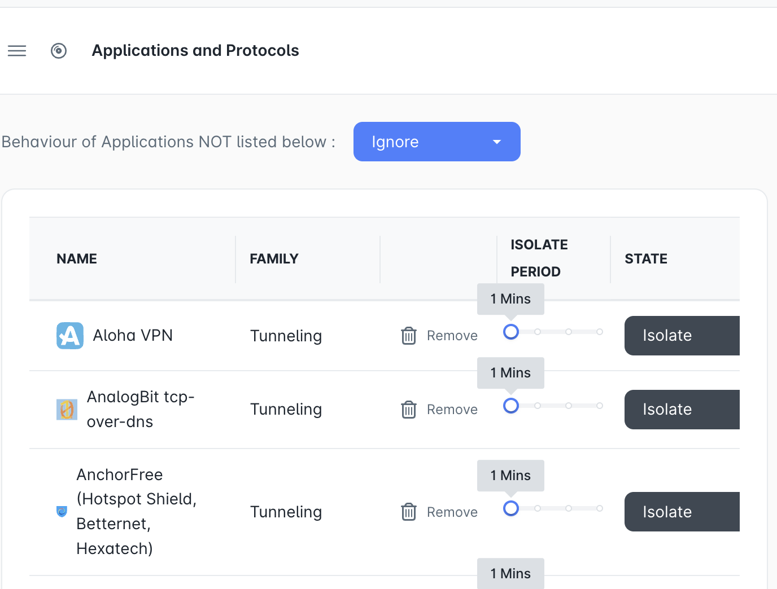Click the Aloha VPN app icon
This screenshot has height=589, width=777.
[x=70, y=336]
